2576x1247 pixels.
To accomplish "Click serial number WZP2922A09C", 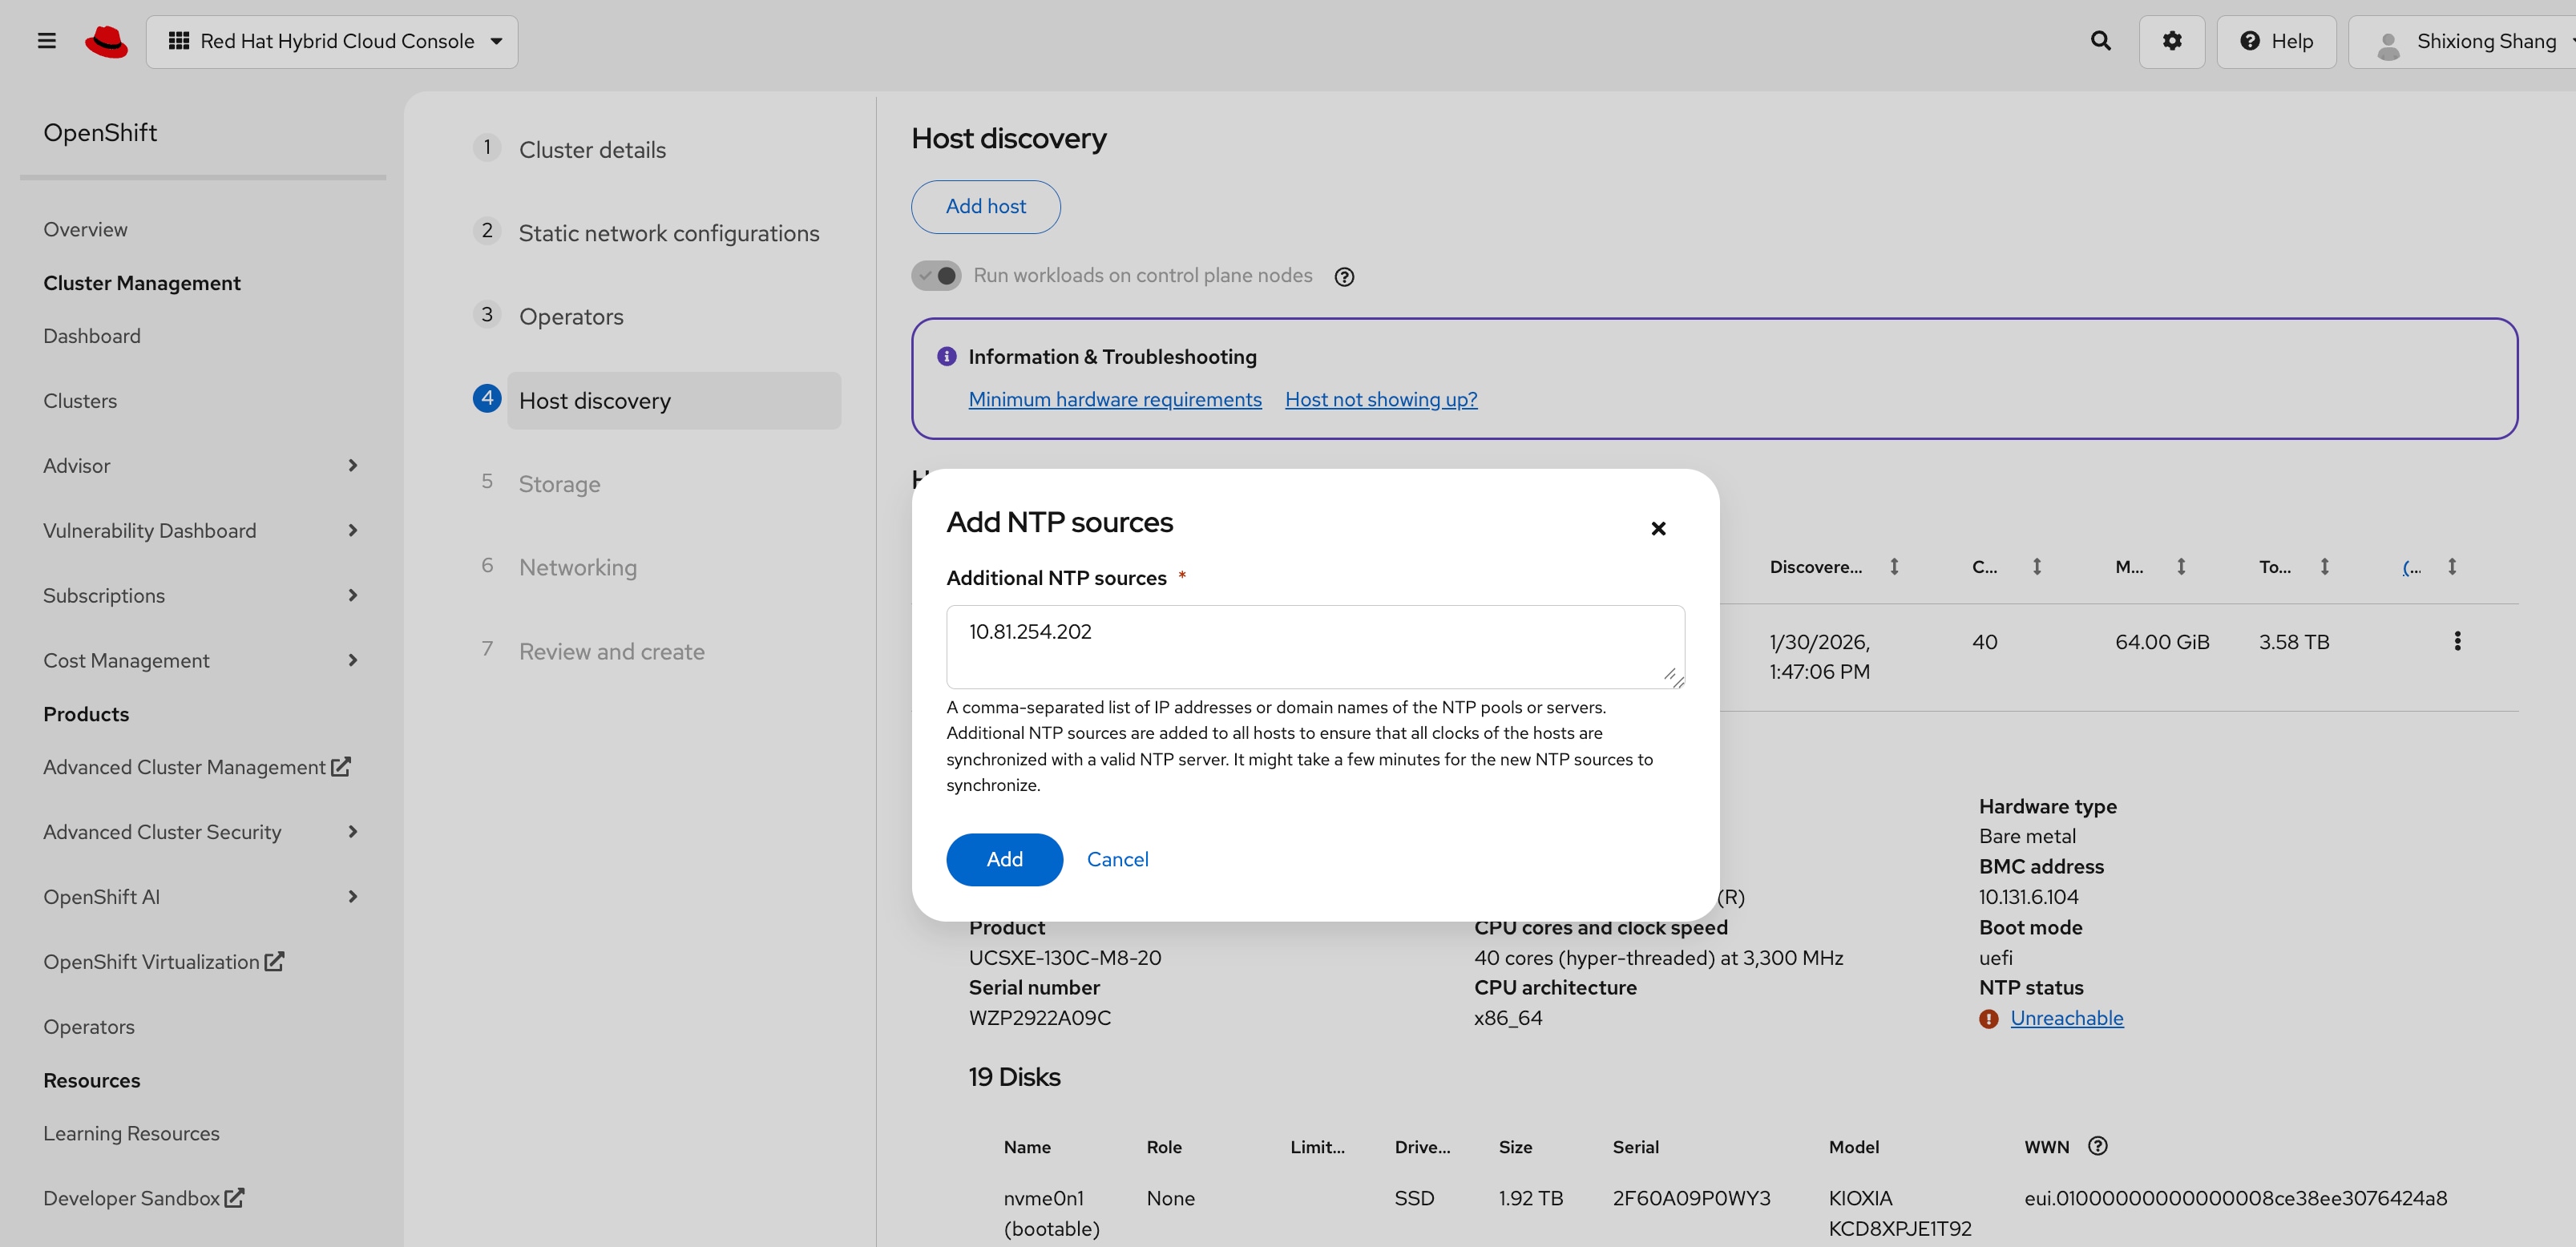I will (1039, 1018).
